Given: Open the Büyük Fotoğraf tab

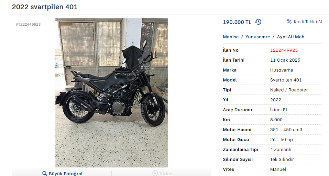Looking at the screenshot, I should (x=62, y=173).
